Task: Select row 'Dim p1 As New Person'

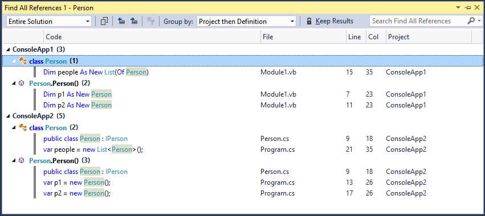Action: (243, 94)
